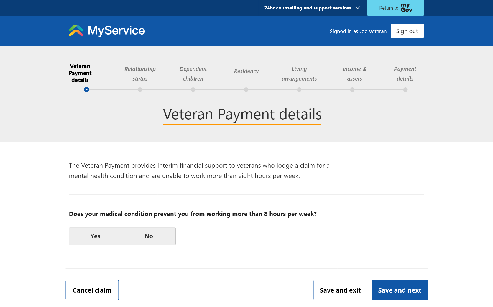This screenshot has width=493, height=307.
Task: Go to Income & assets step
Action: click(354, 74)
